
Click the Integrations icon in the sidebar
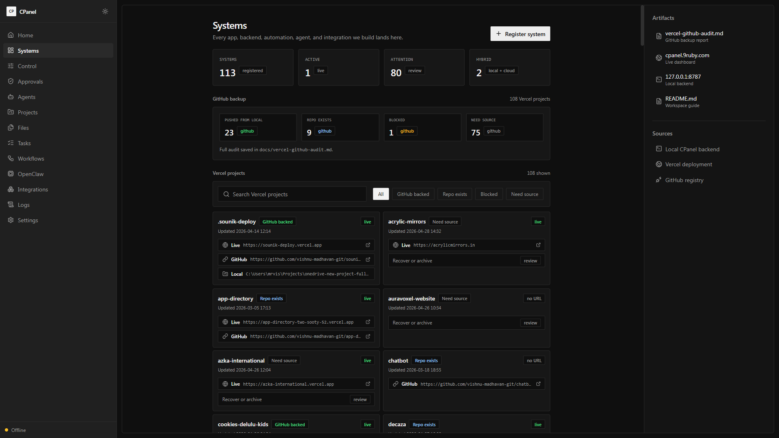pos(11,189)
